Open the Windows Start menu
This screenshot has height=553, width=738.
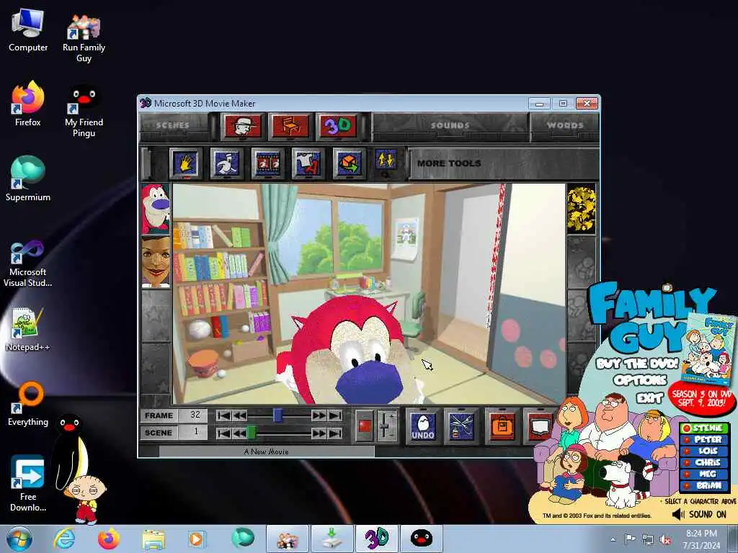coord(19,539)
